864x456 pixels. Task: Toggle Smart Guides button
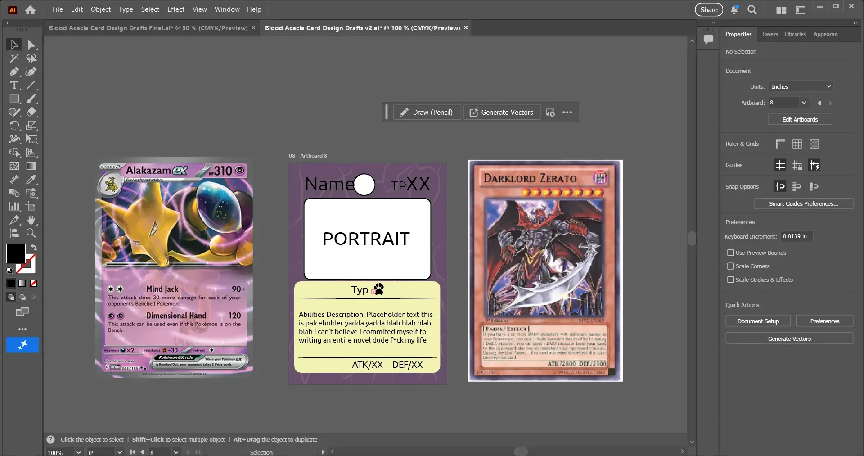point(814,165)
